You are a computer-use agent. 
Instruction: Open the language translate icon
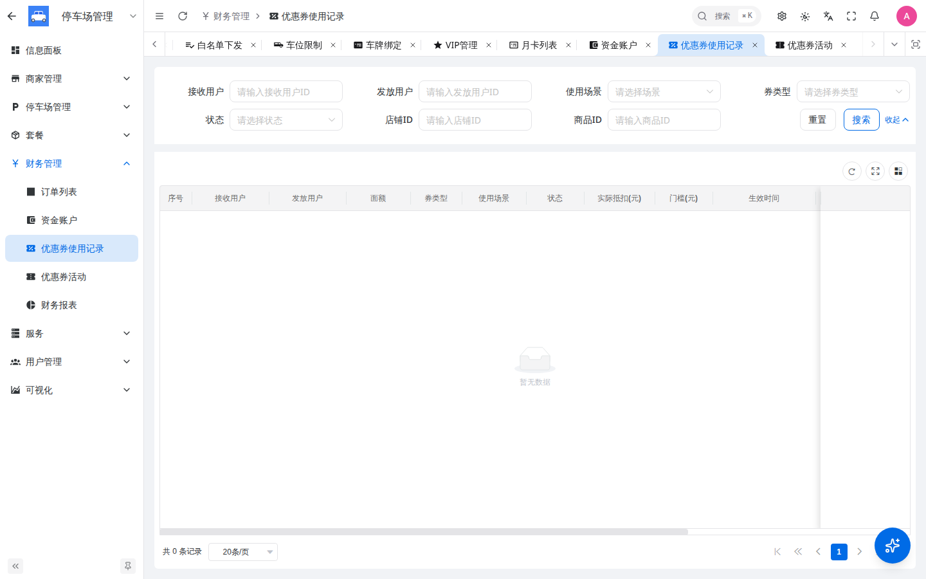pos(828,16)
